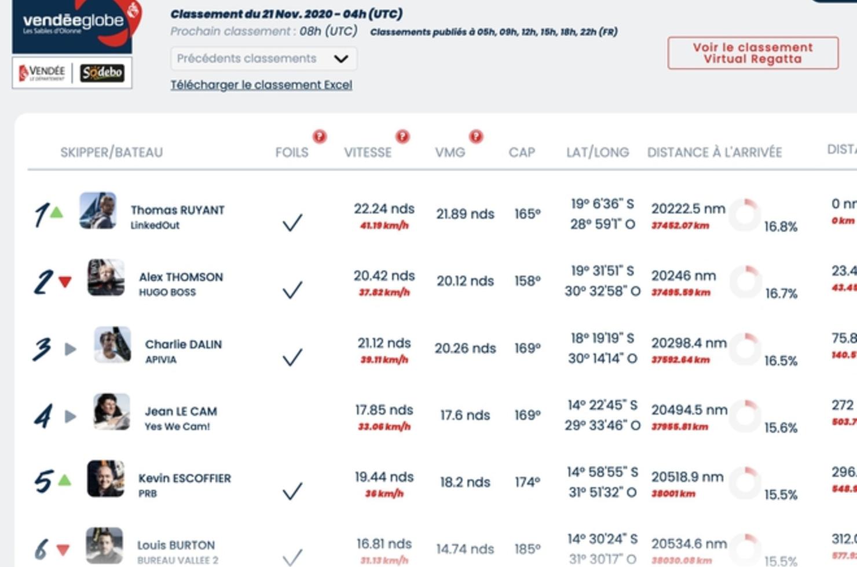
Task: Click Kevin ESCOFFIER's foils checkmark
Action: point(292,491)
